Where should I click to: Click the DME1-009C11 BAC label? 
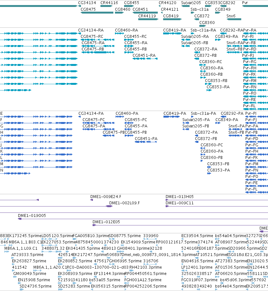[180, 203]
